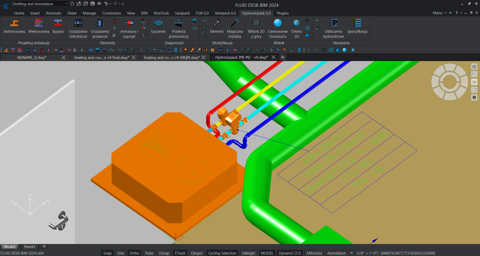
Task: Switch to the Ventpack 6.0 ribbon tab
Action: (225, 13)
